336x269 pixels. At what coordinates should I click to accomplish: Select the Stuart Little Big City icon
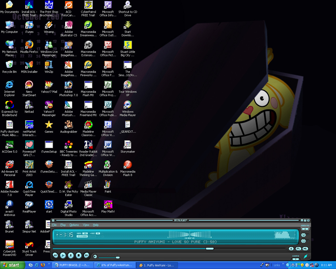(128, 49)
